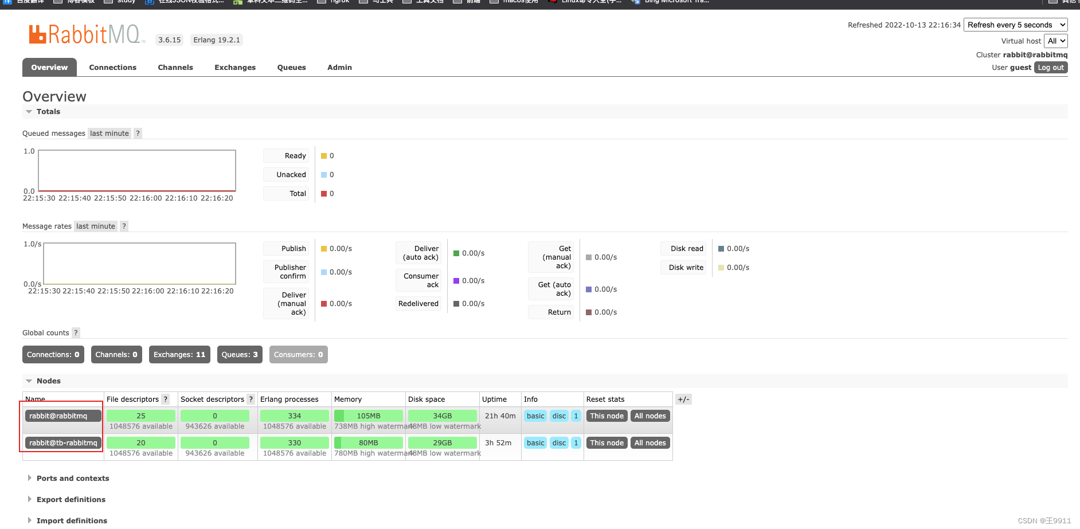1080x529 pixels.
Task: Switch to the Exchanges tab
Action: 235,68
